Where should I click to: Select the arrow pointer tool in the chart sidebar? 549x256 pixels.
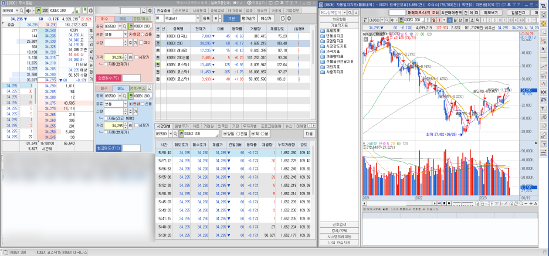(x=543, y=49)
